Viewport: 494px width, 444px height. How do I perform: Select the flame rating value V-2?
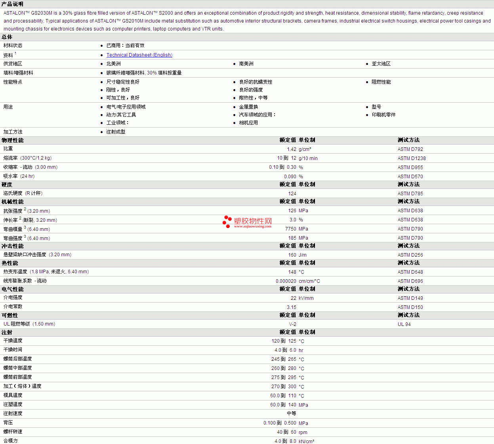tap(292, 324)
